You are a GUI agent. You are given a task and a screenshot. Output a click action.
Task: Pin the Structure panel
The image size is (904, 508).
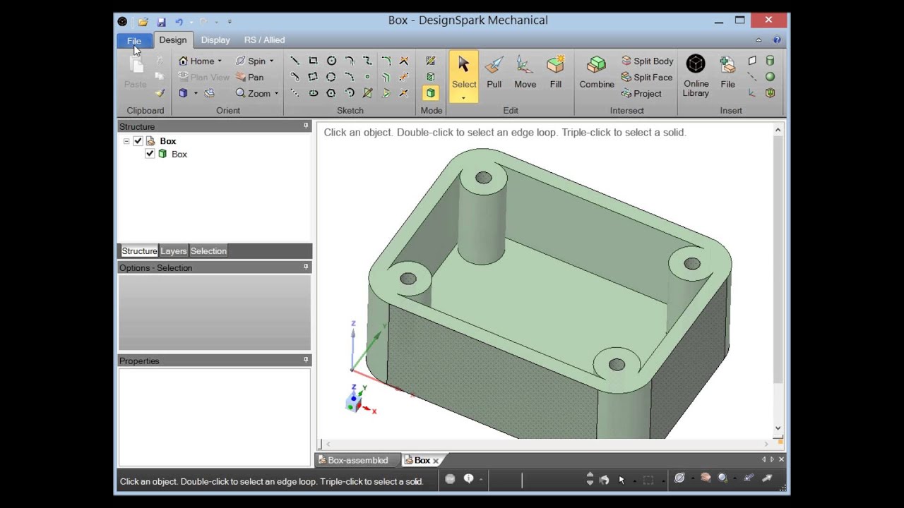tap(306, 126)
